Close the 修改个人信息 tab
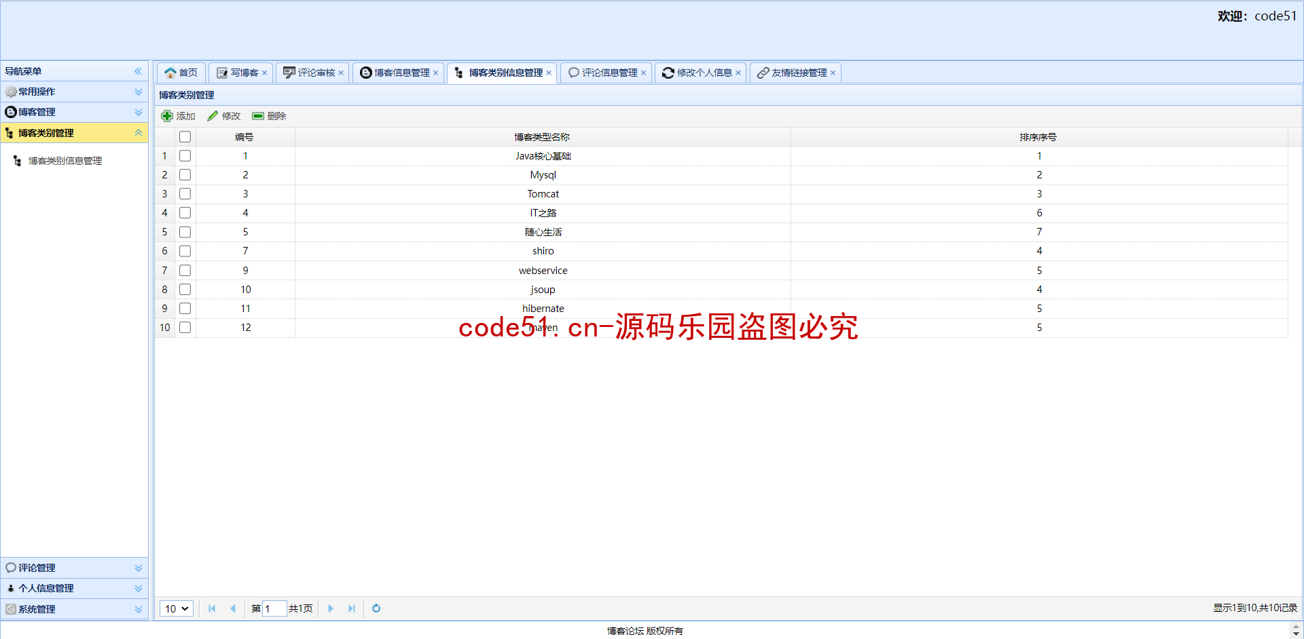 [738, 73]
